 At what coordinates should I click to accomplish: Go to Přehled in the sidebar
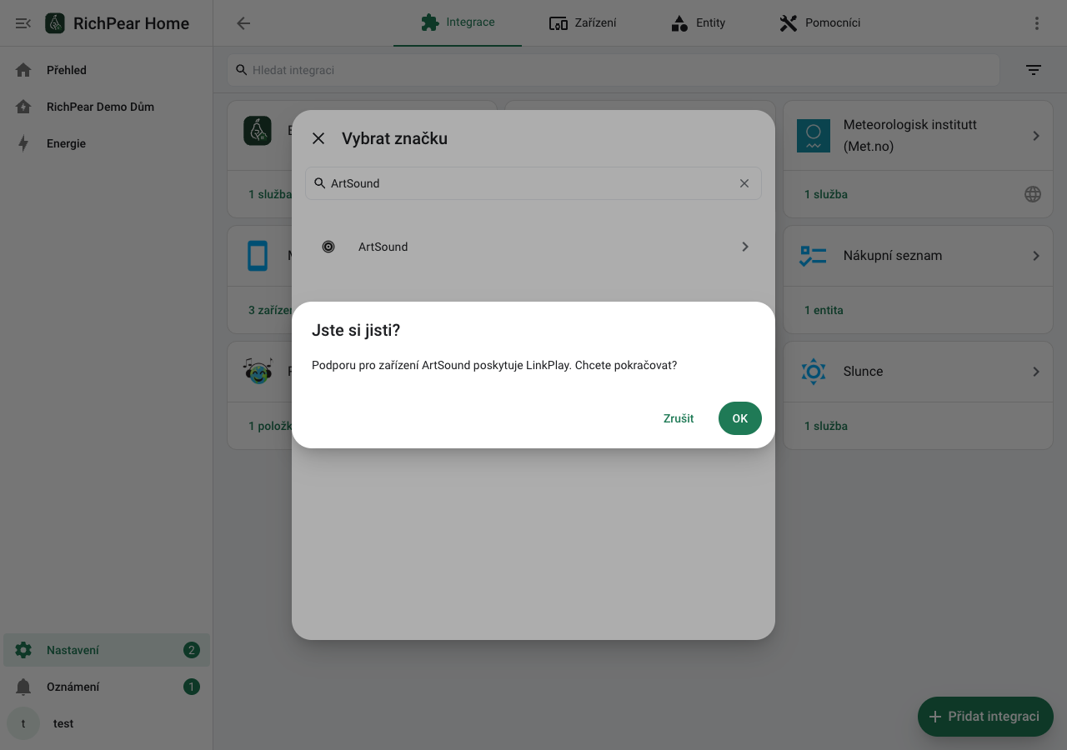coord(107,70)
